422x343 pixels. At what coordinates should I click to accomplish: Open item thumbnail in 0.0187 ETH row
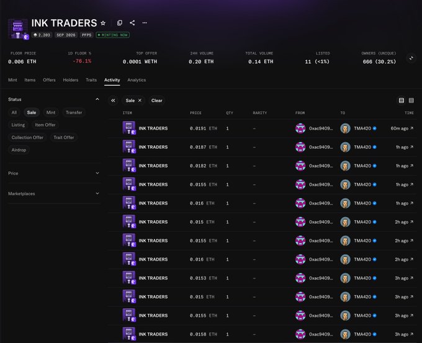[x=129, y=147]
